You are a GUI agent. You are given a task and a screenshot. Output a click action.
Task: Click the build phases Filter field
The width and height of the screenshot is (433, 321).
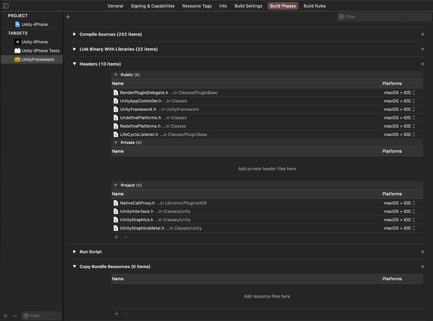tap(384, 17)
